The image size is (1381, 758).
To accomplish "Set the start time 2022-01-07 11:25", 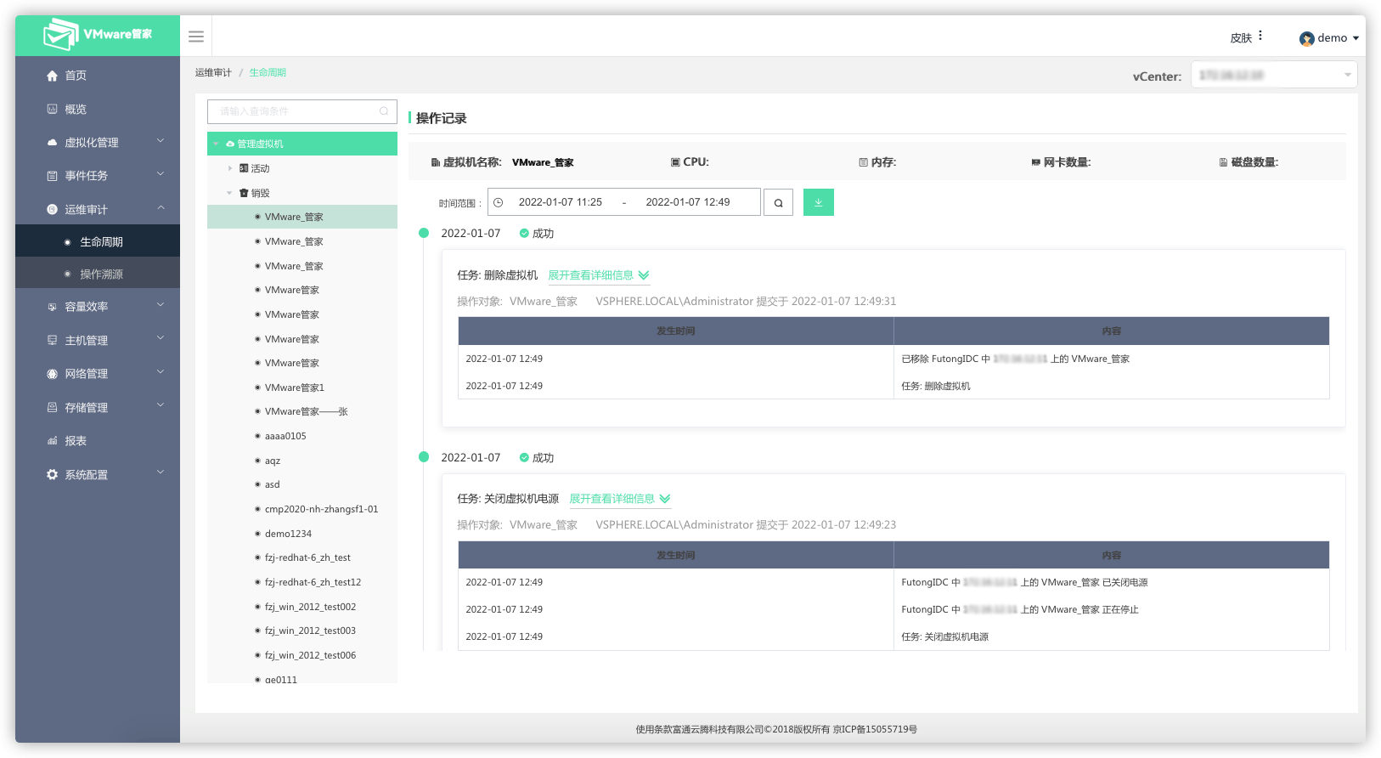I will click(x=561, y=202).
